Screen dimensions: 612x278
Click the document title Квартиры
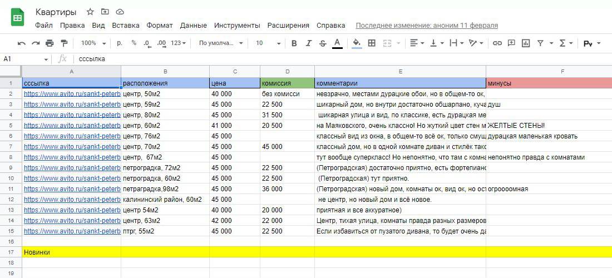coord(56,12)
